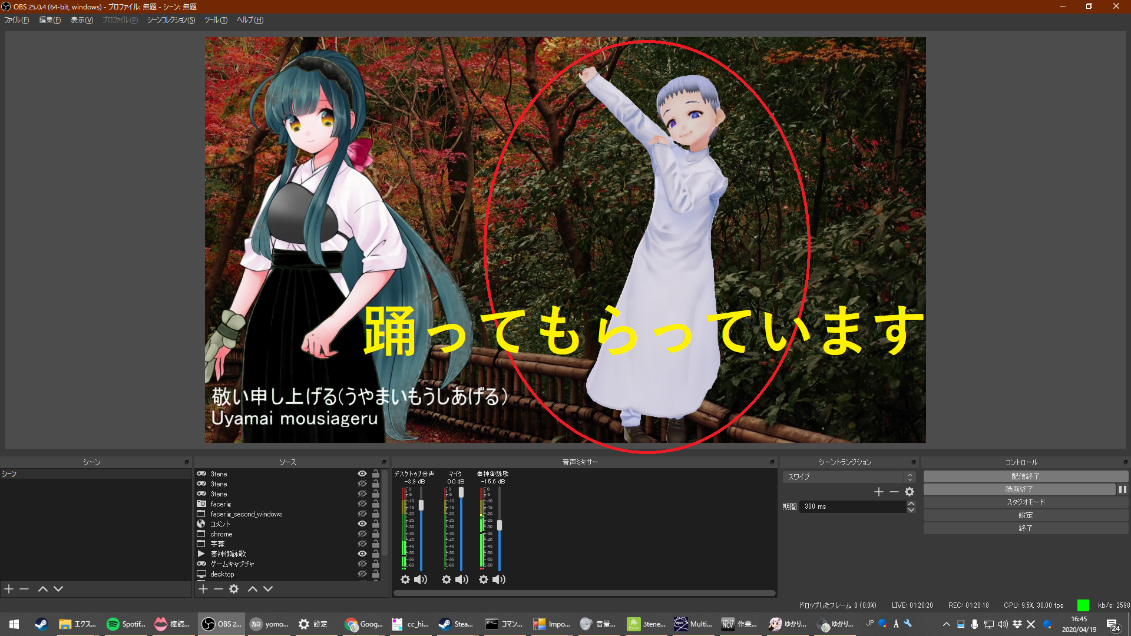Show the chrome source with eye toggle
Image resolution: width=1131 pixels, height=636 pixels.
[362, 534]
